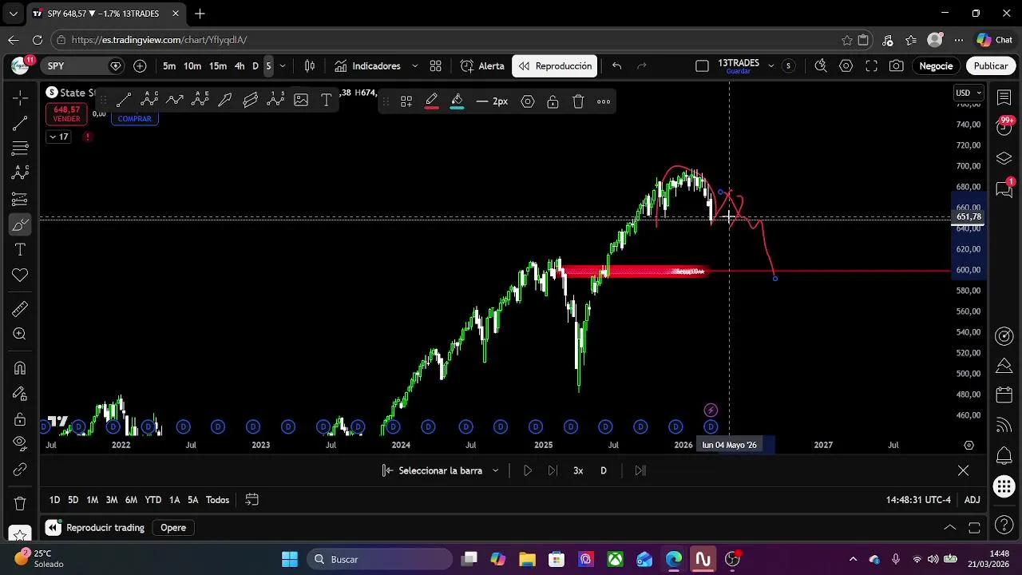Toggle hide all drawings eye icon

[20, 445]
